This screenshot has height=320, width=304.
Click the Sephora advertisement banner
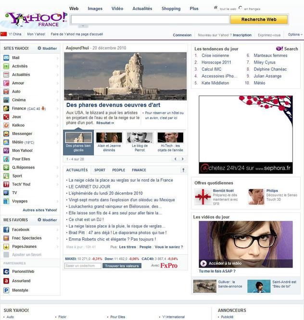point(246,135)
